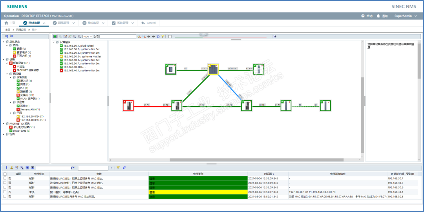
Task: Toggle the select-all checkbox in events header
Action: click(5, 174)
